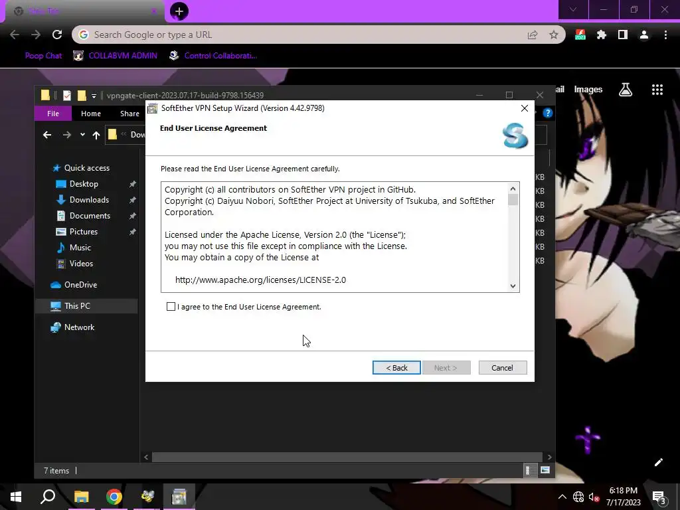The height and width of the screenshot is (510, 680).
Task: Open Google Images link
Action: 588,90
